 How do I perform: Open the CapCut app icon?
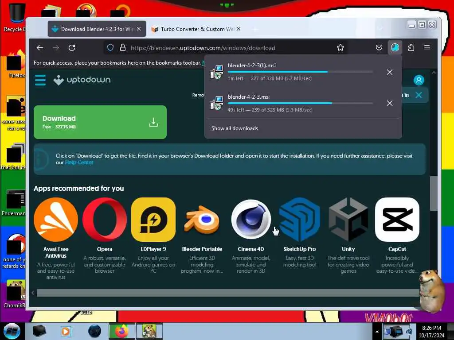point(397,220)
